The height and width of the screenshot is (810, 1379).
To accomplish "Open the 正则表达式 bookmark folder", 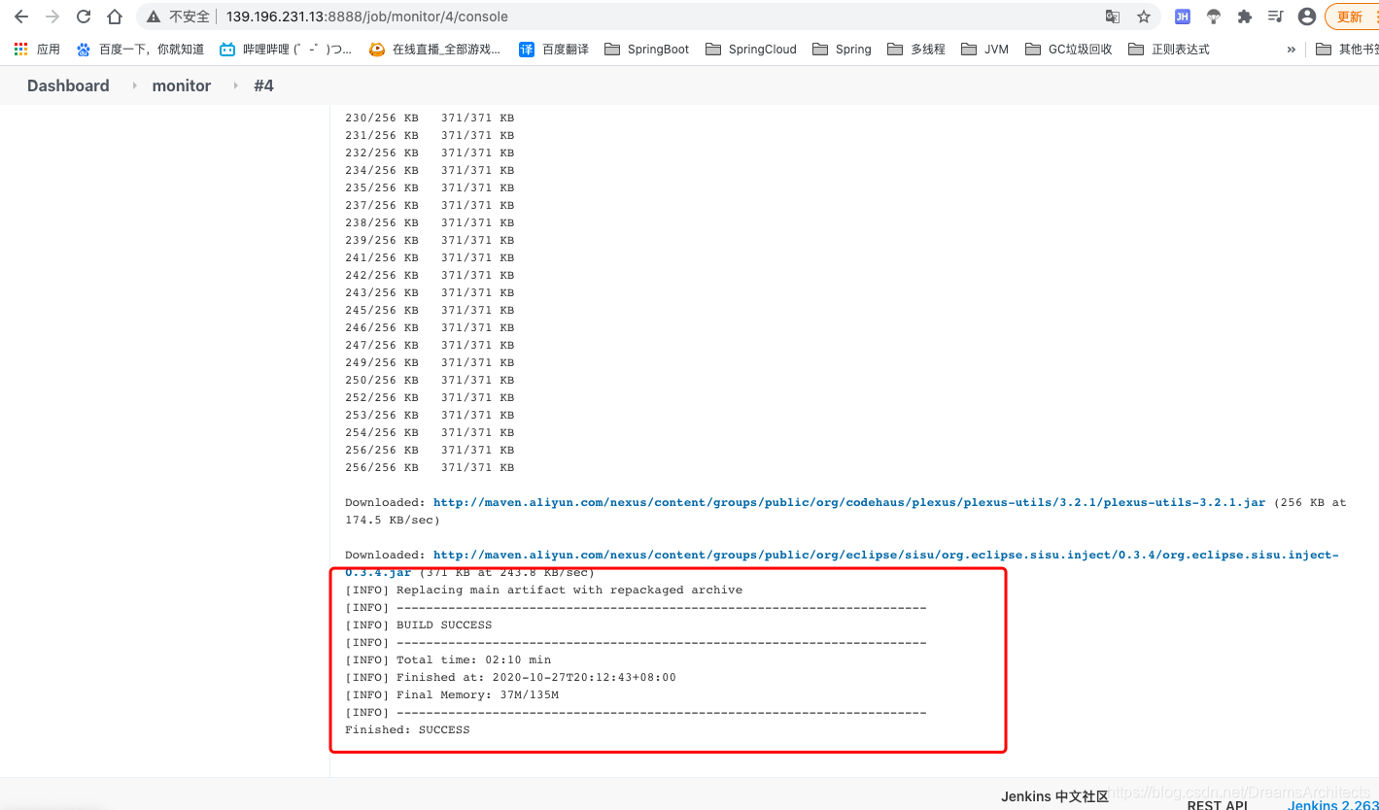I will [1169, 49].
